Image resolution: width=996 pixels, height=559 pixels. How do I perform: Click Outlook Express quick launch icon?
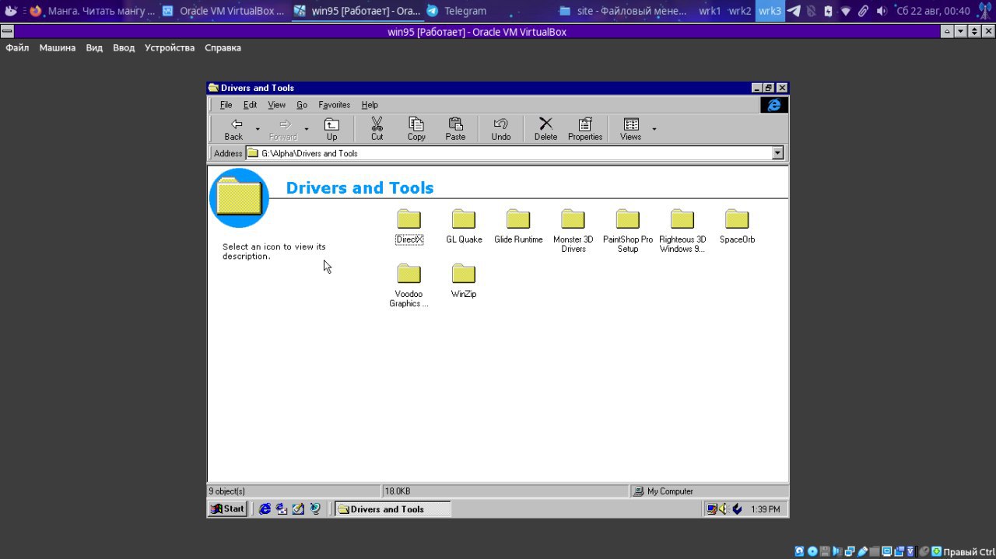coord(282,508)
